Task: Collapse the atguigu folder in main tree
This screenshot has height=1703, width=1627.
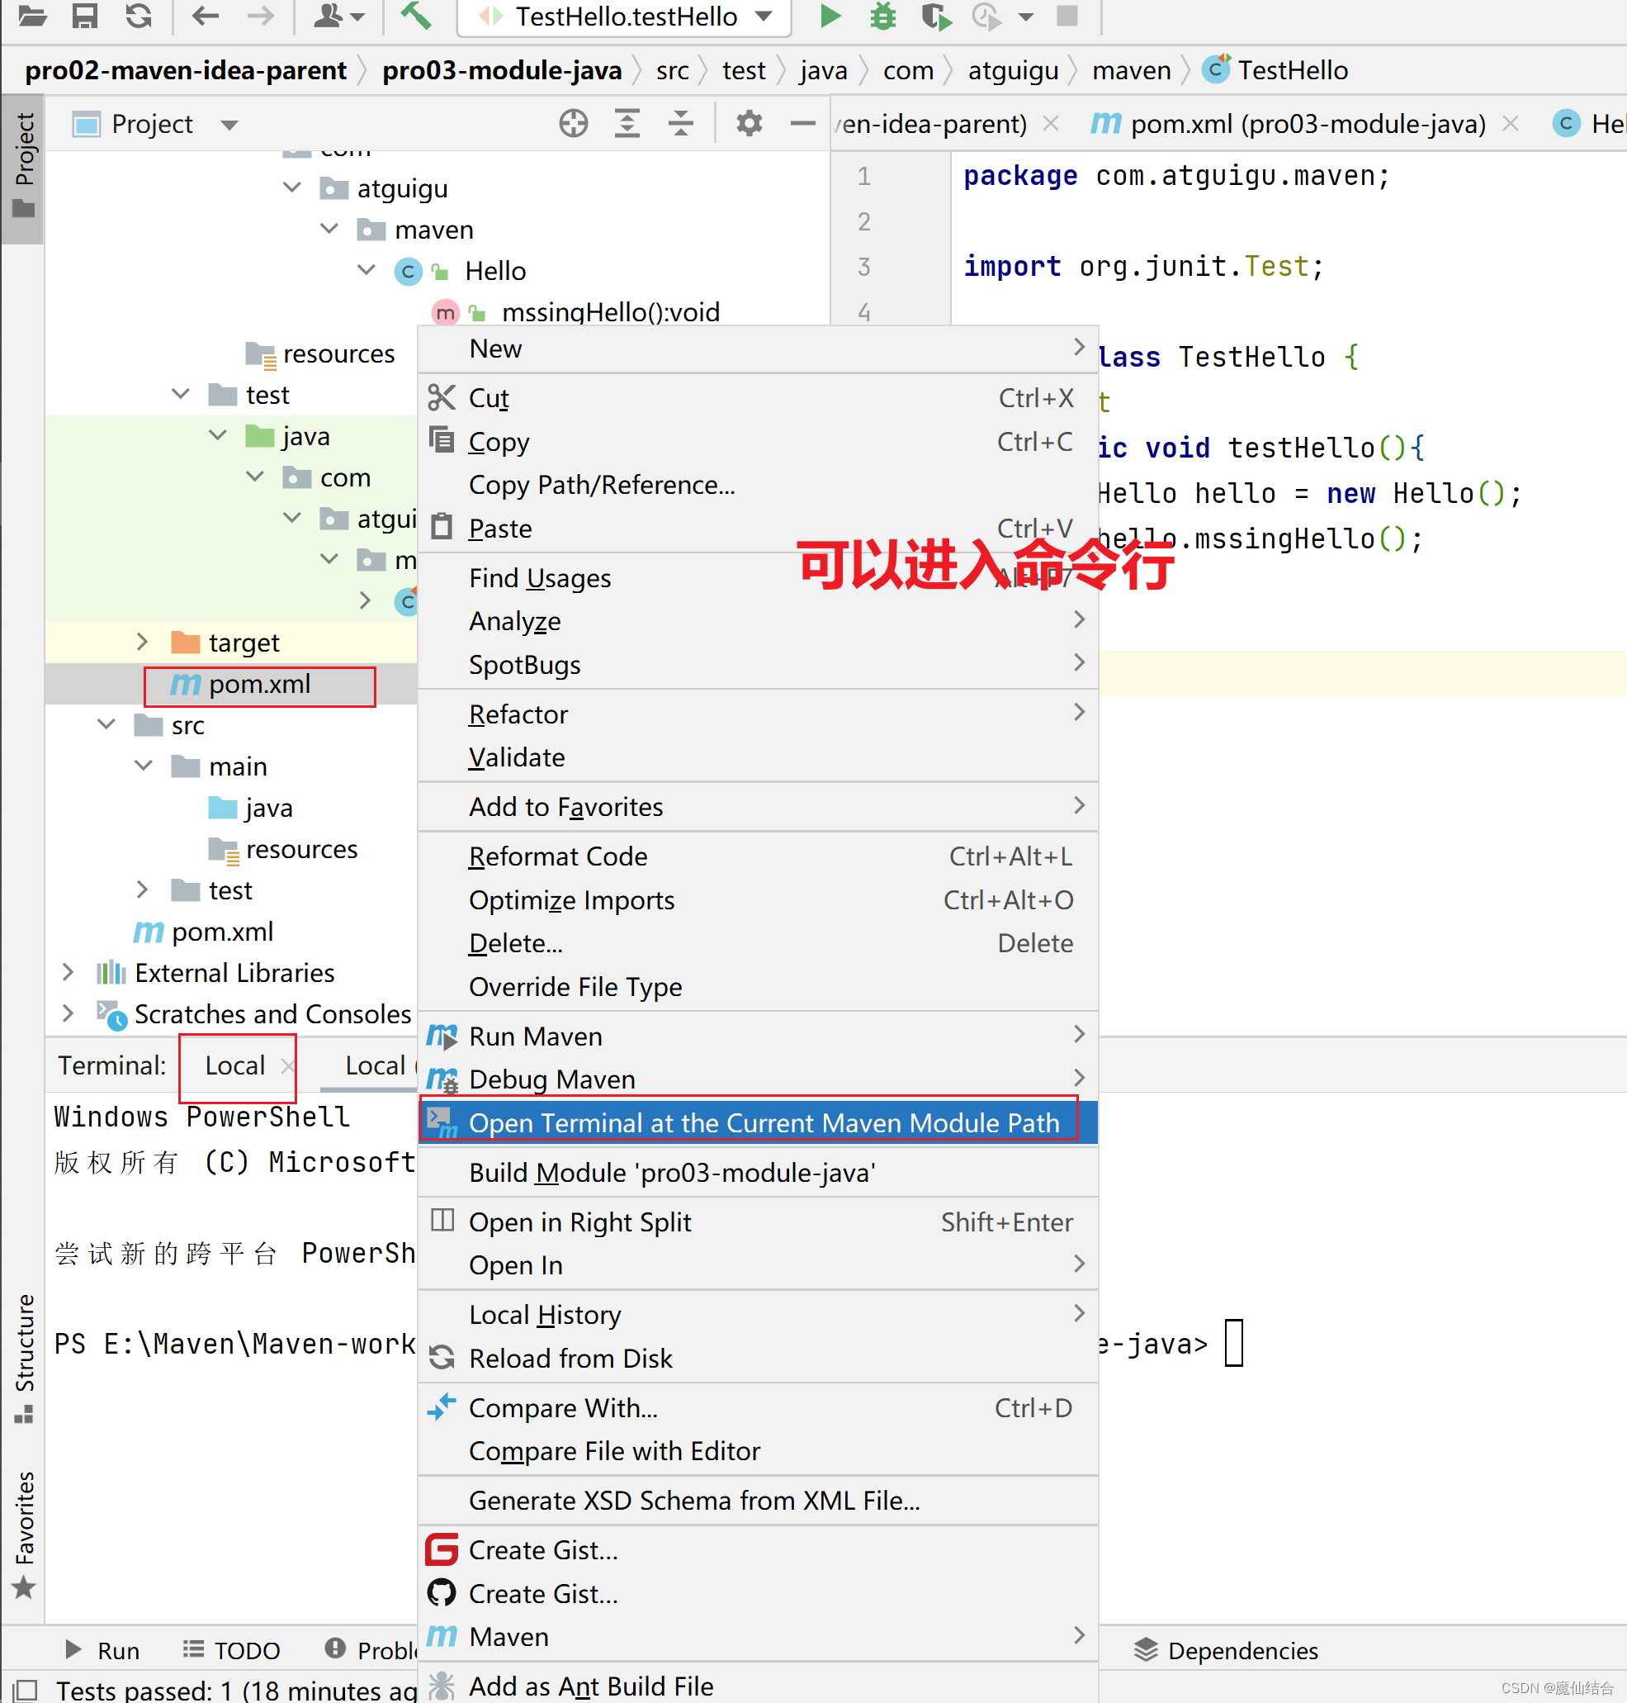Action: (292, 187)
